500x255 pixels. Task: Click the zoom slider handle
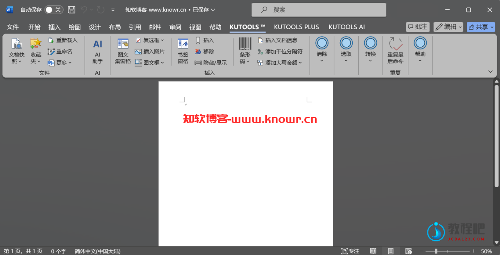tap(436, 251)
